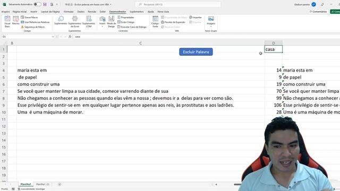Click the Excluir Palavra button

(x=196, y=52)
